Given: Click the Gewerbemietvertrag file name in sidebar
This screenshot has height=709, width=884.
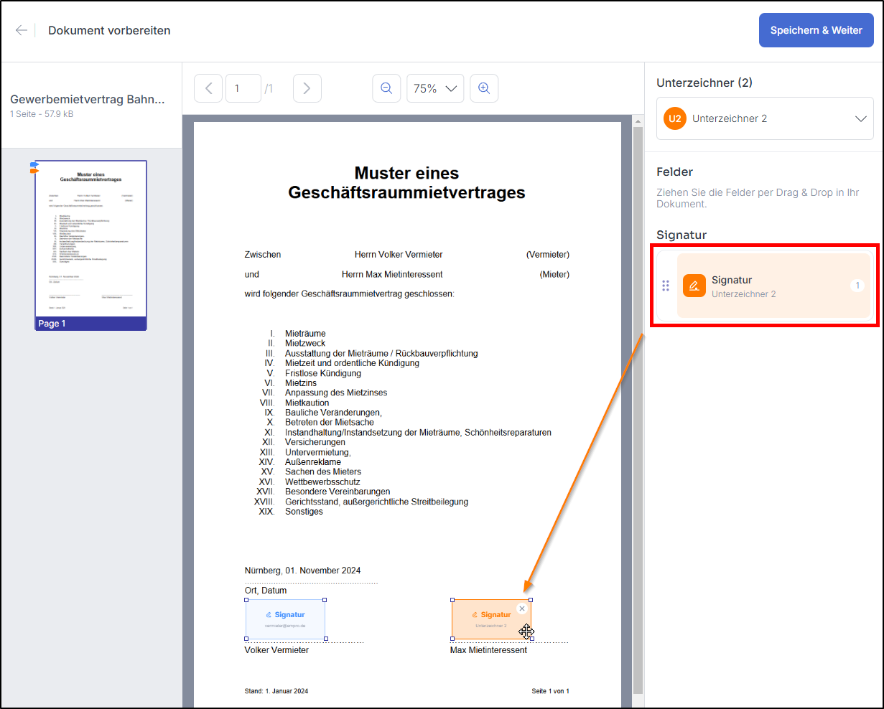Looking at the screenshot, I should [88, 100].
